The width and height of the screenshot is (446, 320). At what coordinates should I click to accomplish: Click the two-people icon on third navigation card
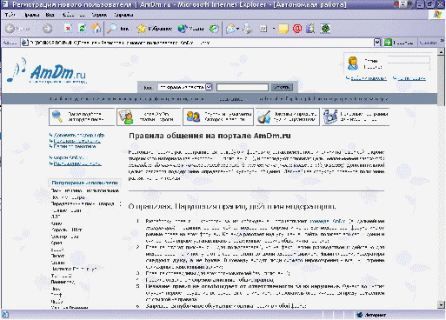(x=193, y=117)
